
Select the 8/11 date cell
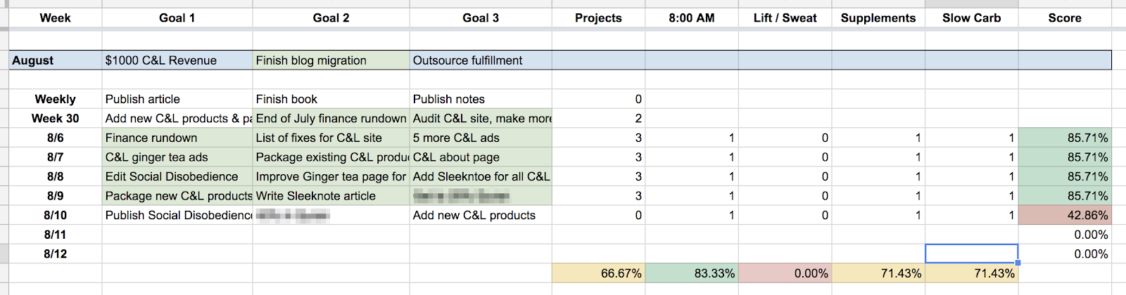click(56, 235)
